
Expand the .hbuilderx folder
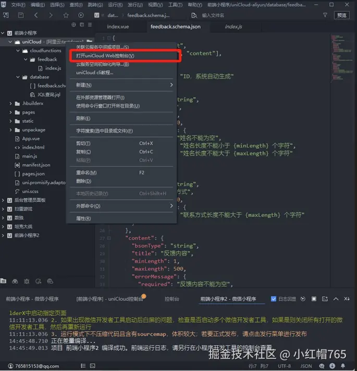click(x=10, y=104)
